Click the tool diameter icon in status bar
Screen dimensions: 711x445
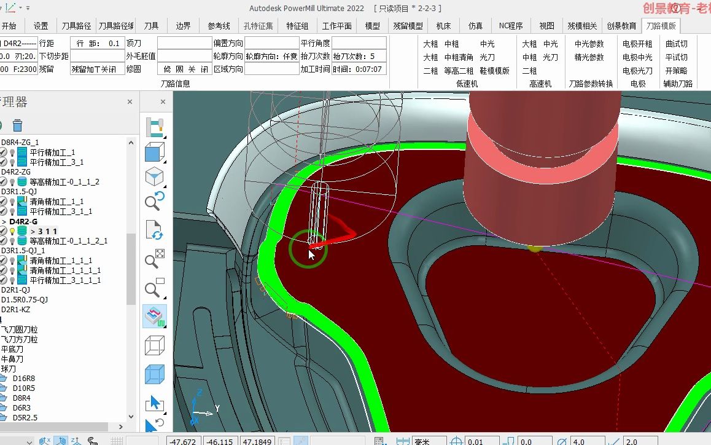(x=562, y=441)
